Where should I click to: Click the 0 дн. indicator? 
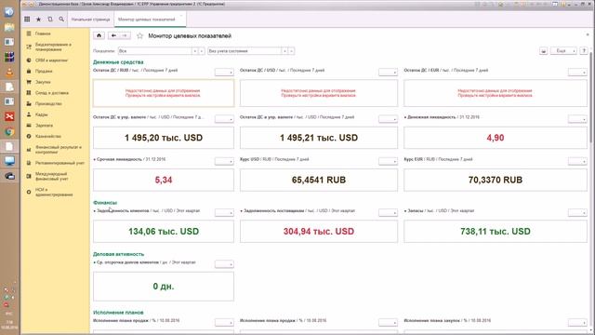(164, 287)
